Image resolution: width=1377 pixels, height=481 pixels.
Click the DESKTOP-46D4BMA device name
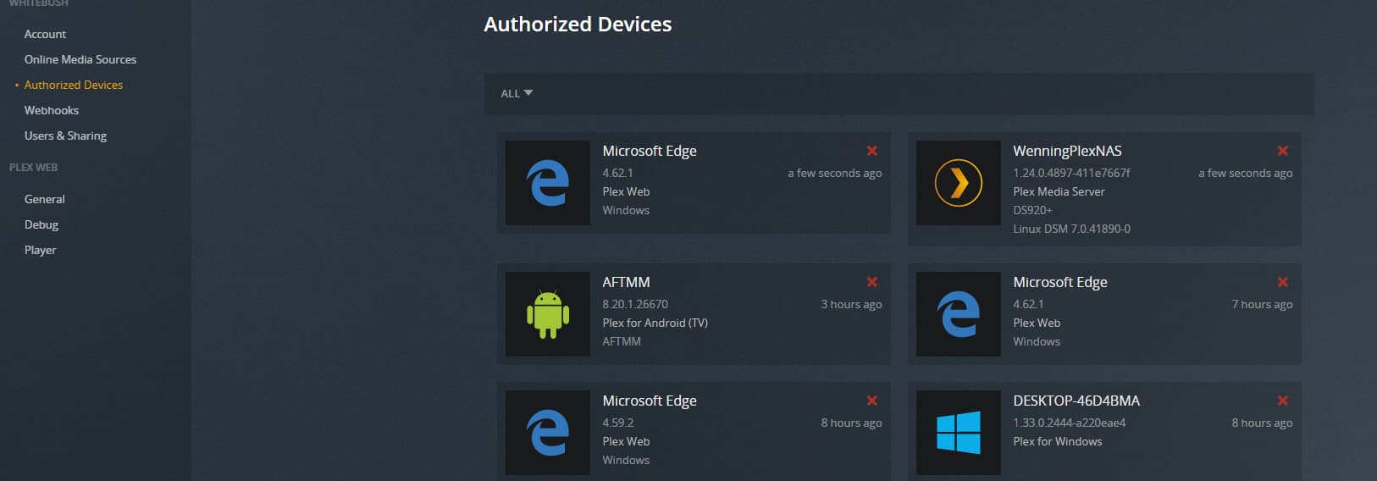1076,401
